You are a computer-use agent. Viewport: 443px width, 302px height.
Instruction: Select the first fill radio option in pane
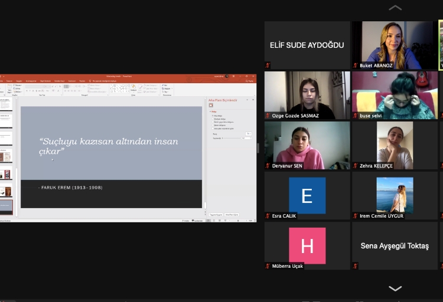pos(213,116)
